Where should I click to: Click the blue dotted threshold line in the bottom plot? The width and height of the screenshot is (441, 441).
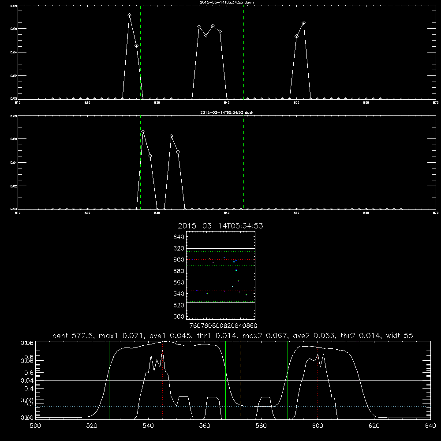233,407
